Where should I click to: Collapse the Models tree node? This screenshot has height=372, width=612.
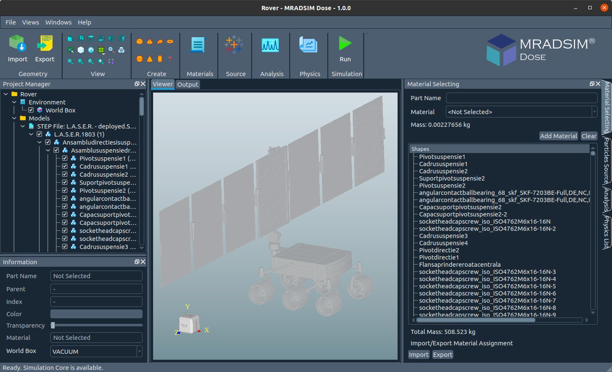pyautogui.click(x=14, y=118)
